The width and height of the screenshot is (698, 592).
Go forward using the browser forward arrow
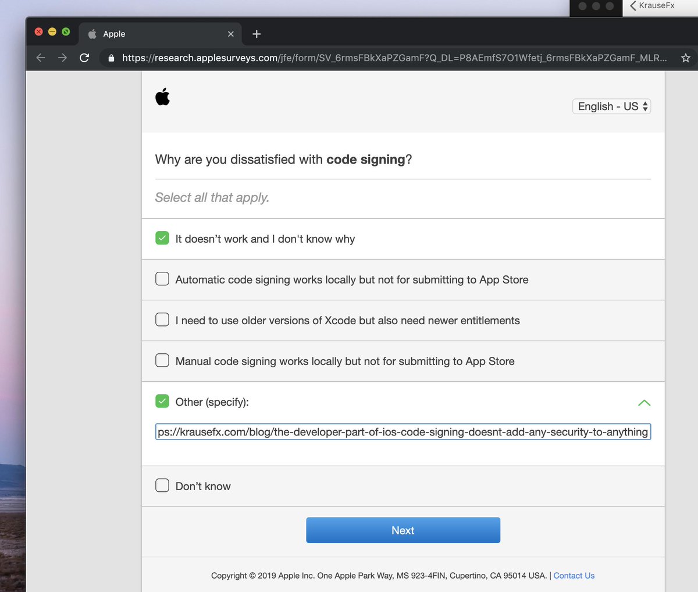pyautogui.click(x=62, y=58)
